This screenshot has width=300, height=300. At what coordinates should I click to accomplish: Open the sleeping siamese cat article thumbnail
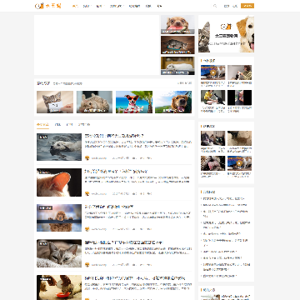coord(59,253)
